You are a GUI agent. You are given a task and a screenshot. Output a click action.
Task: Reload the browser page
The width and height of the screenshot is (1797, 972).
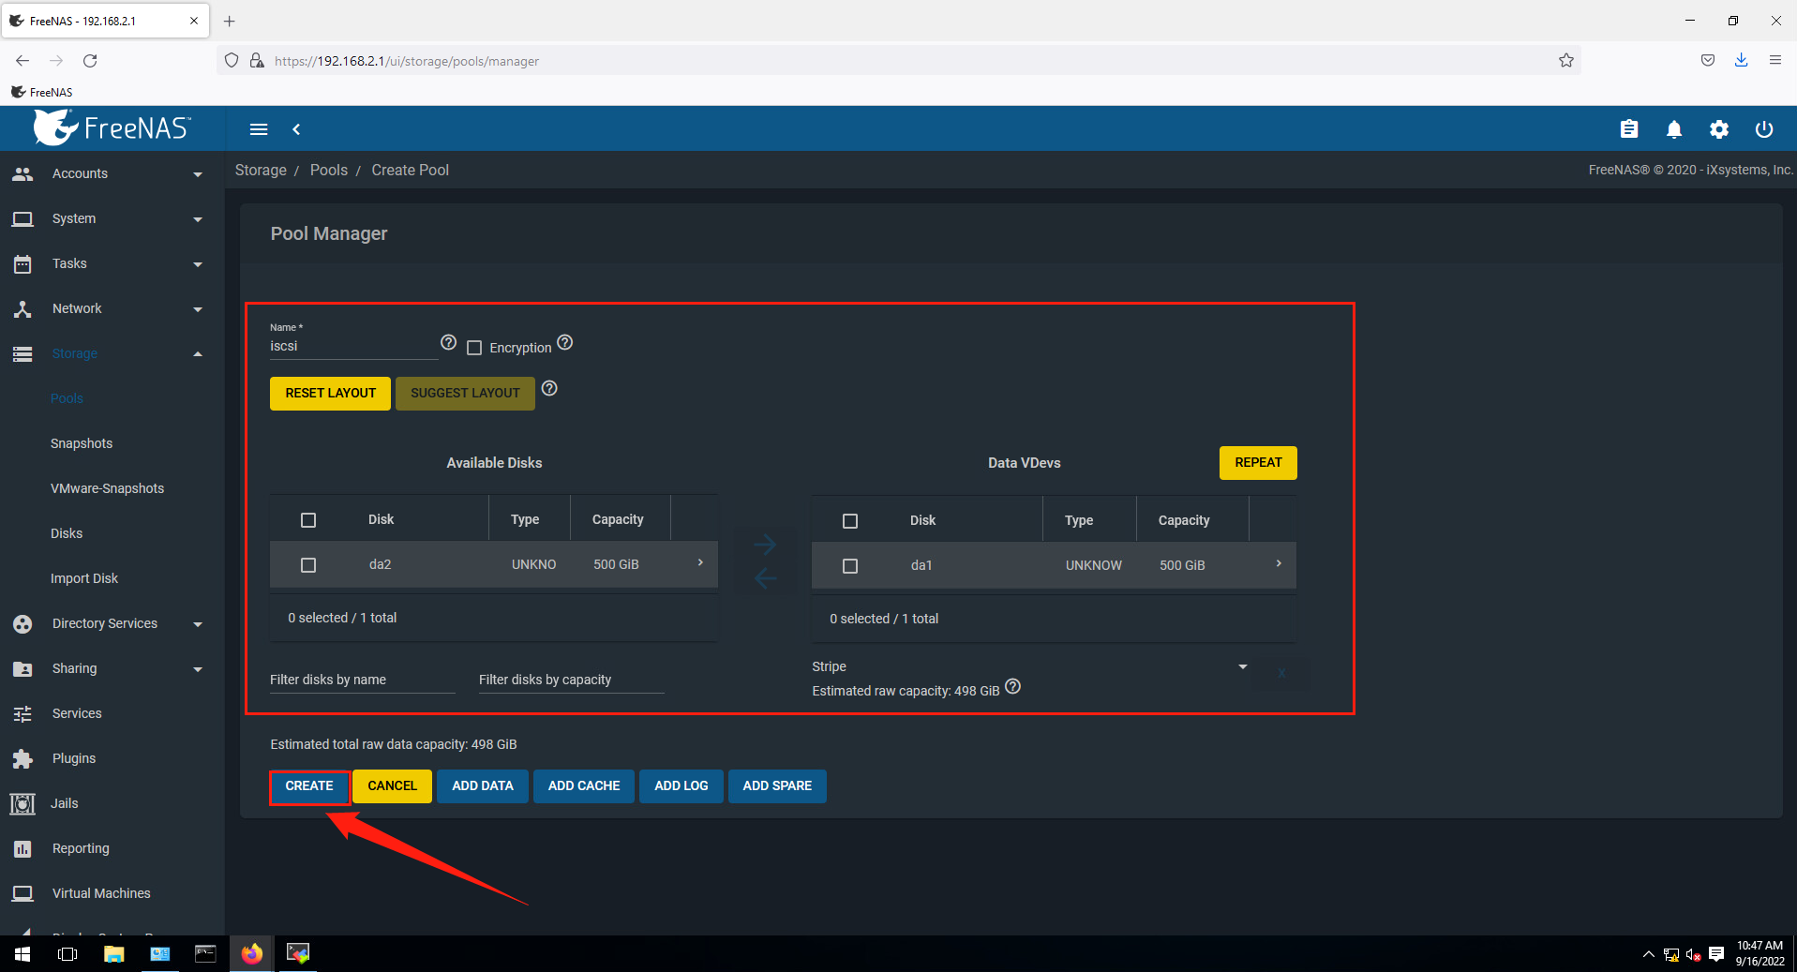click(90, 61)
